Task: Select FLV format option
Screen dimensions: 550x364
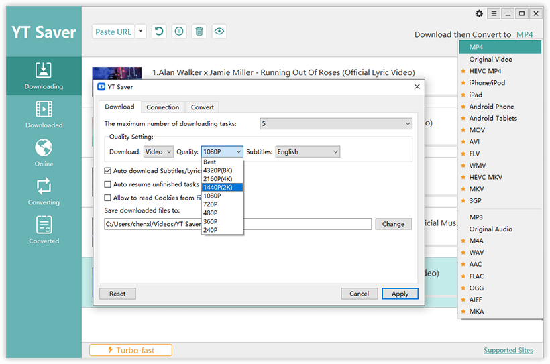Action: pyautogui.click(x=500, y=154)
